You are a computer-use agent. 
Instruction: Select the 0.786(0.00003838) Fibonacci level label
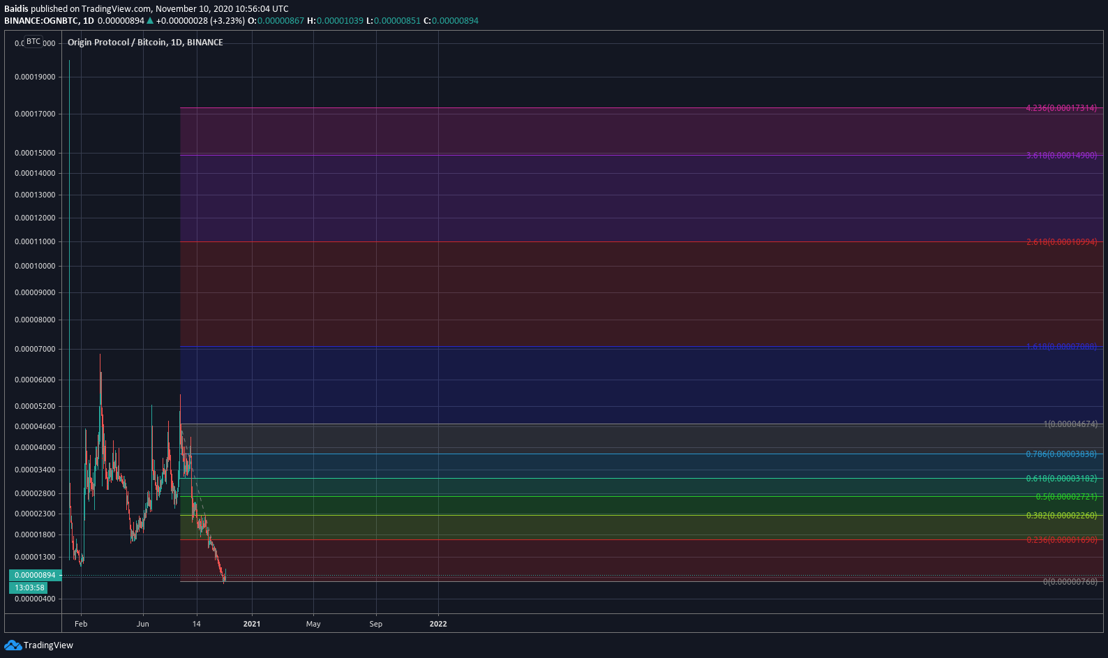click(x=1061, y=454)
